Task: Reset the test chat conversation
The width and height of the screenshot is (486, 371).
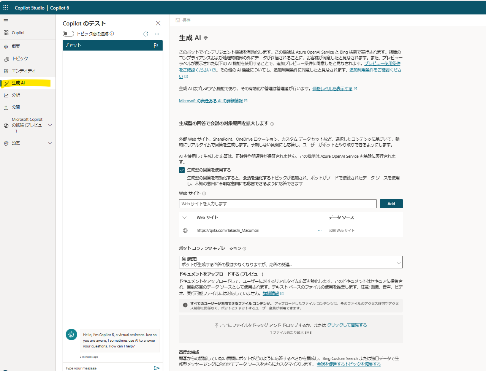Action: pyautogui.click(x=146, y=34)
